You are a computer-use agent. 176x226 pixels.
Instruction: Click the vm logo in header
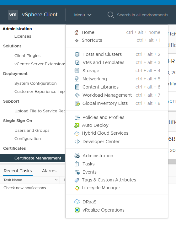13,15
